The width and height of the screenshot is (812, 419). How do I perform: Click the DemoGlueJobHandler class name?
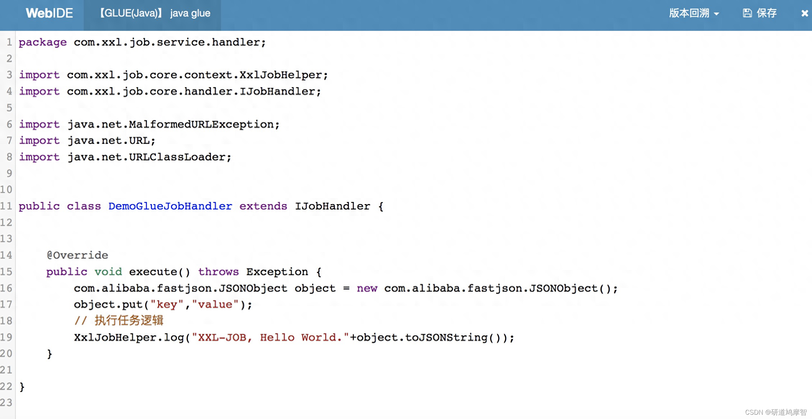click(170, 206)
